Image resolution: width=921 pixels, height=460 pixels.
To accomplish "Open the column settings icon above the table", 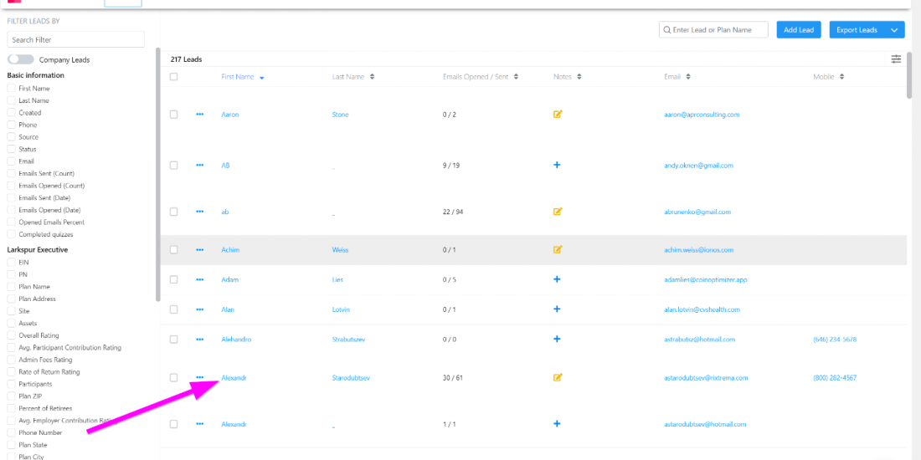I will [896, 59].
